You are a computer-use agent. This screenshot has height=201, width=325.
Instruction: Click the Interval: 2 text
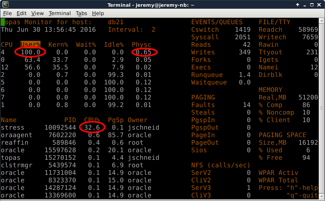click(132, 30)
